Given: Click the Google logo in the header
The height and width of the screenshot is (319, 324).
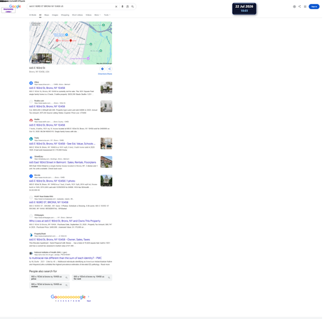Looking at the screenshot, I should coord(15,6).
